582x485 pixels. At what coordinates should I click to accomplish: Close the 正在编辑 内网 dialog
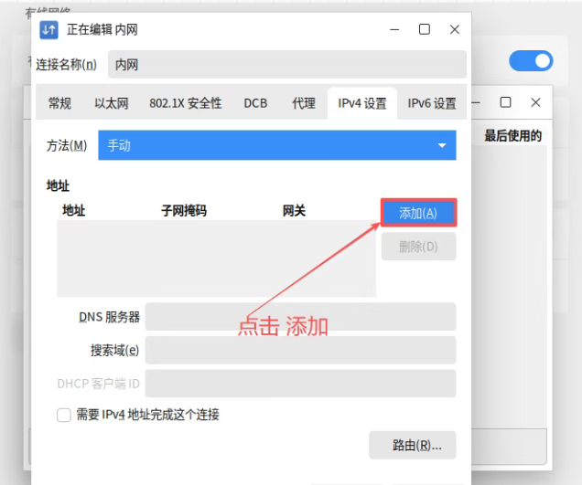coord(455,29)
